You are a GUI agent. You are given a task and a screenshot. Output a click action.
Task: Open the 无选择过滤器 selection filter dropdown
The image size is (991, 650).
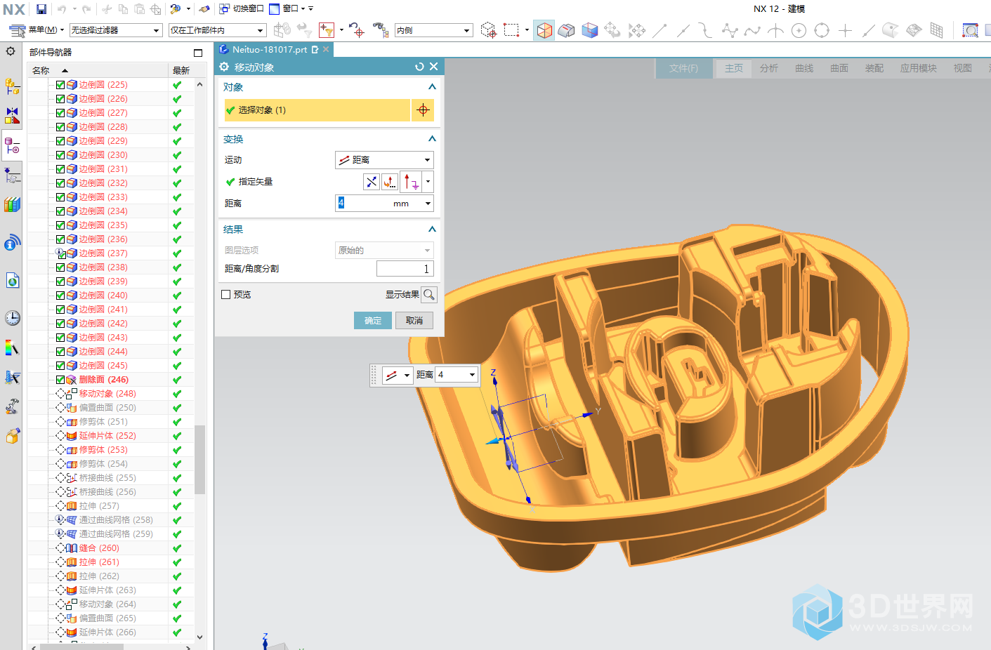(x=117, y=30)
